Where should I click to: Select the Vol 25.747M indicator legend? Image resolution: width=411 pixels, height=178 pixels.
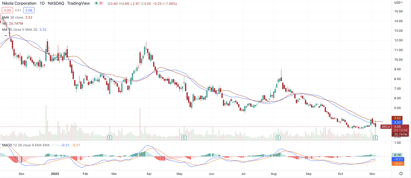[x=13, y=24]
